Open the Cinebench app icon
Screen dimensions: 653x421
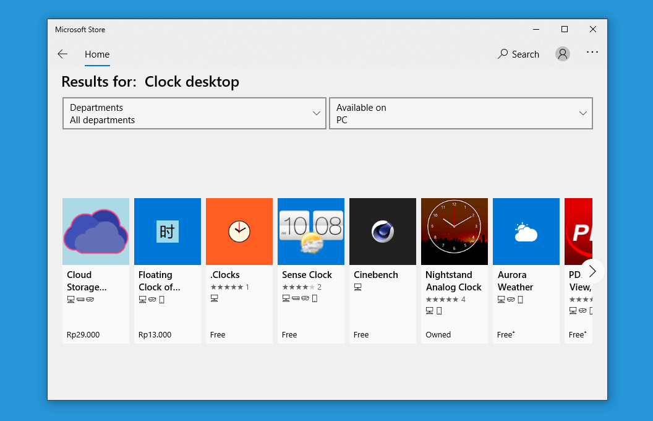click(383, 232)
